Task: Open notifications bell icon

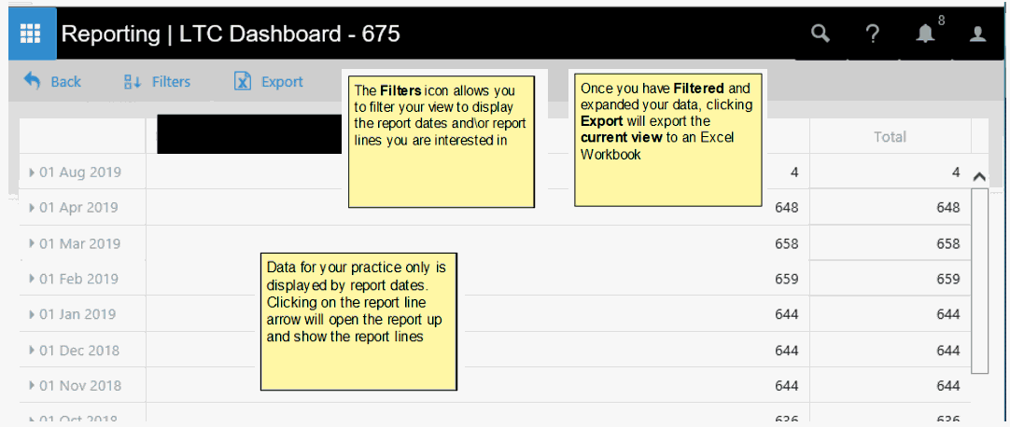Action: (x=924, y=34)
